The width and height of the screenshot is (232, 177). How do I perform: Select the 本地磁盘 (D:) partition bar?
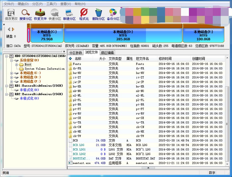(123, 35)
